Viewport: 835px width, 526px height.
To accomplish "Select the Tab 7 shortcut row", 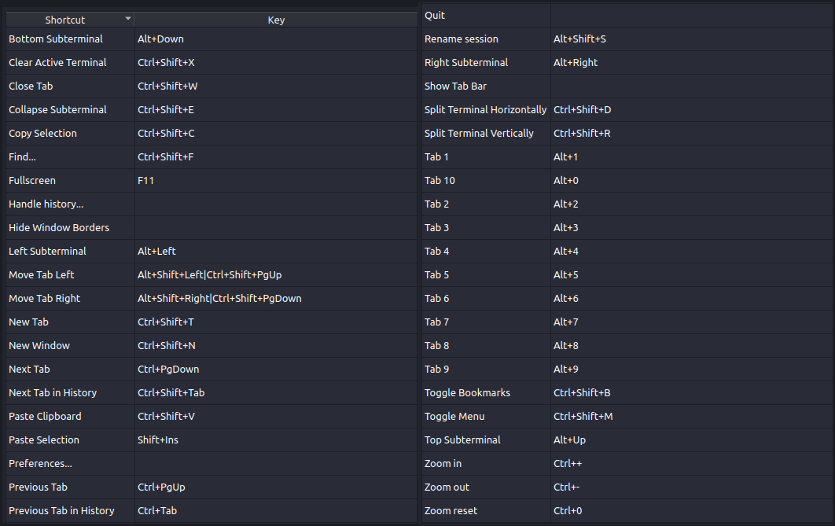I will [627, 322].
